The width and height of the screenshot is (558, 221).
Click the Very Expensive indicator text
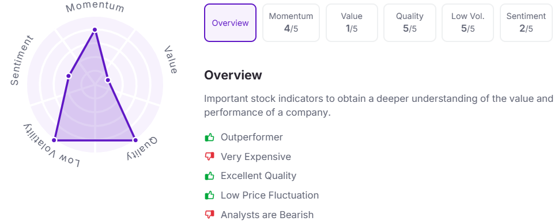[x=256, y=157]
